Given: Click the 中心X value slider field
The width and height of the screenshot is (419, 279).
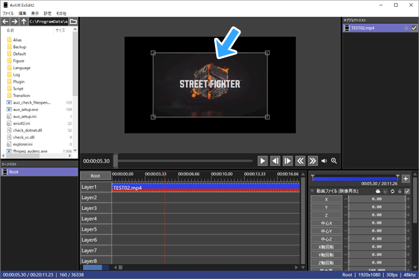Looking at the screenshot, I should [x=377, y=223].
